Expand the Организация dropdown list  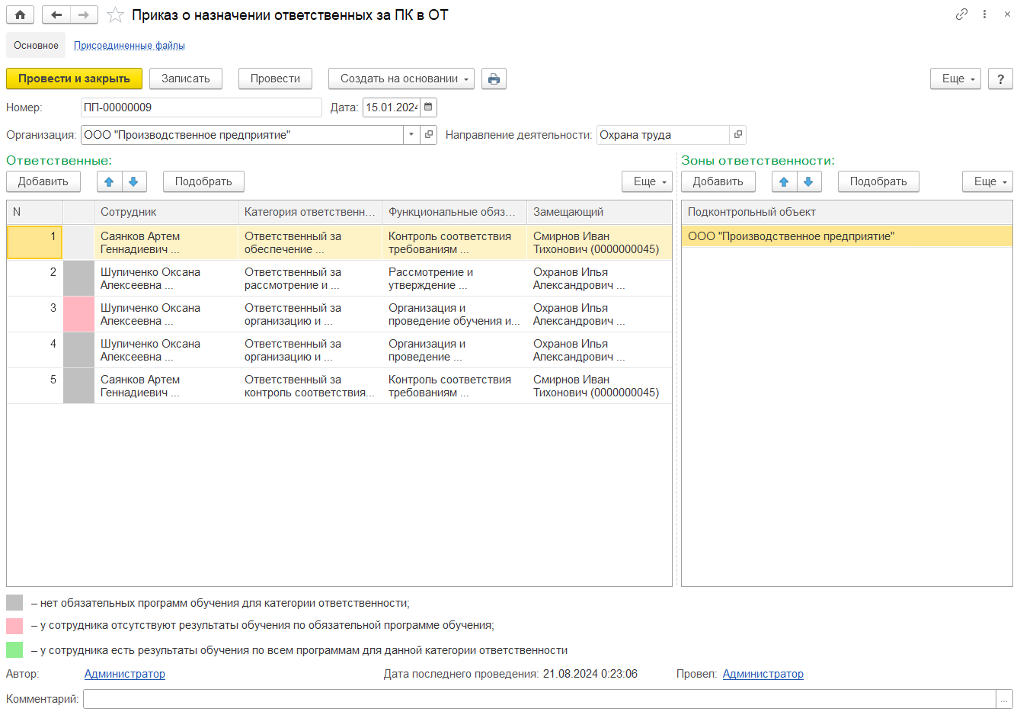point(411,135)
